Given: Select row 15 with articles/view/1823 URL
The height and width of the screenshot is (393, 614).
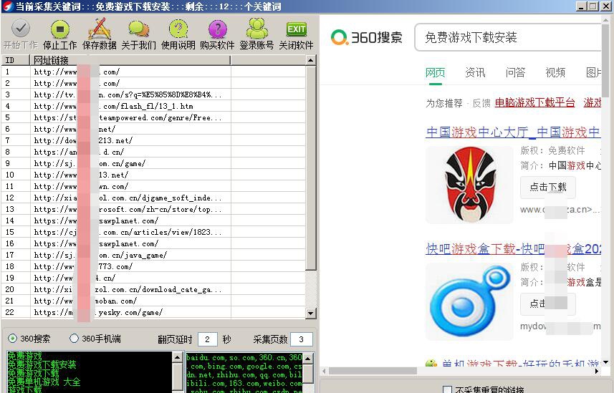Looking at the screenshot, I should [153, 232].
